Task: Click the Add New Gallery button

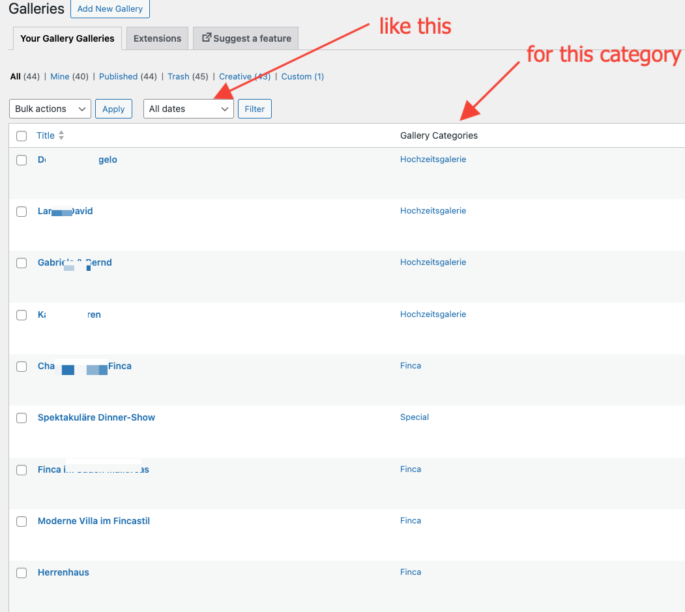Action: point(110,8)
